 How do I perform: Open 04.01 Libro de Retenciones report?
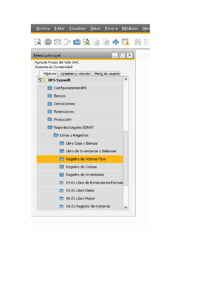point(80,183)
